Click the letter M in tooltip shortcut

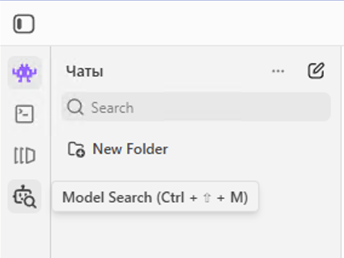click(x=236, y=197)
